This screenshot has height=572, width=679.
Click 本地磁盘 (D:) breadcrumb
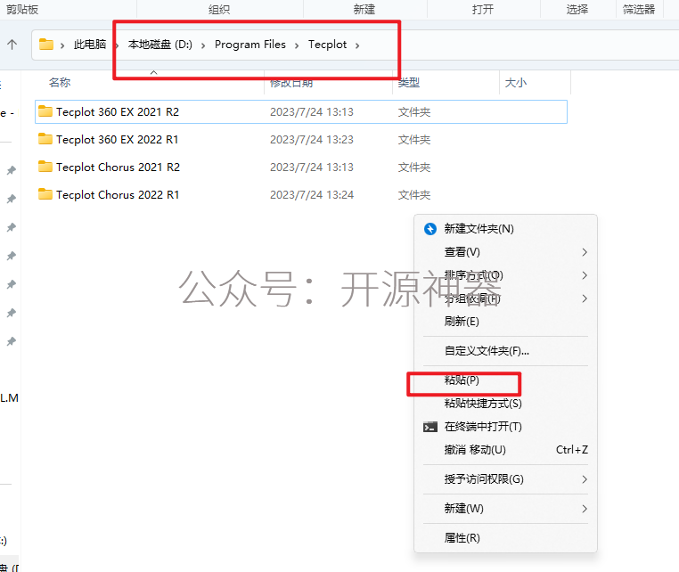(x=160, y=45)
